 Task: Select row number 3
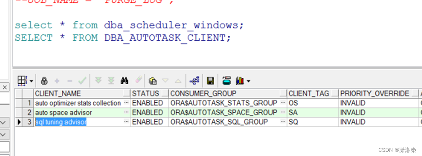[x=28, y=122]
